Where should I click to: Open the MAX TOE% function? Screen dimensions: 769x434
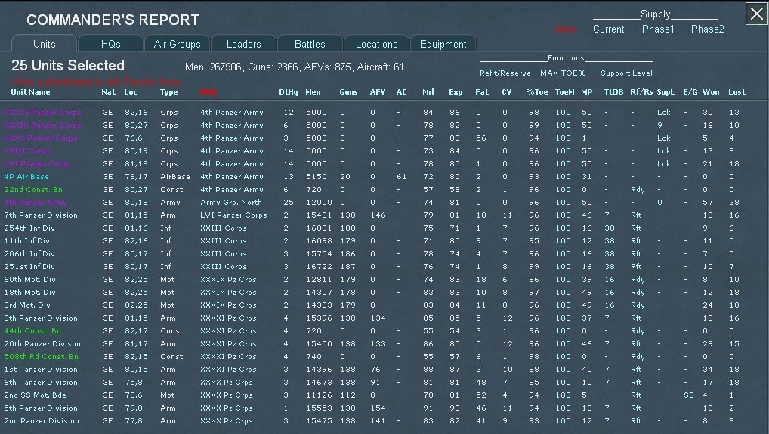pos(563,73)
